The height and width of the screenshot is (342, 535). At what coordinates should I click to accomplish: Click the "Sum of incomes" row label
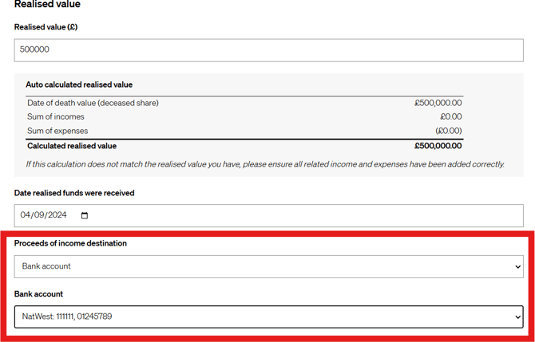point(56,116)
